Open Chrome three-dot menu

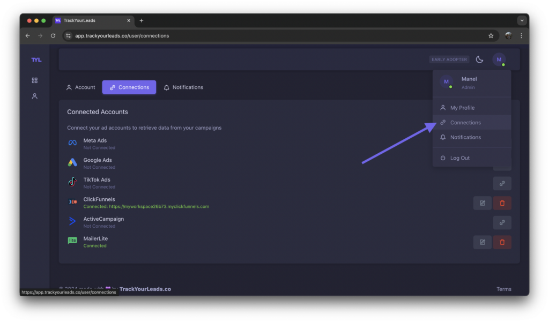[521, 36]
